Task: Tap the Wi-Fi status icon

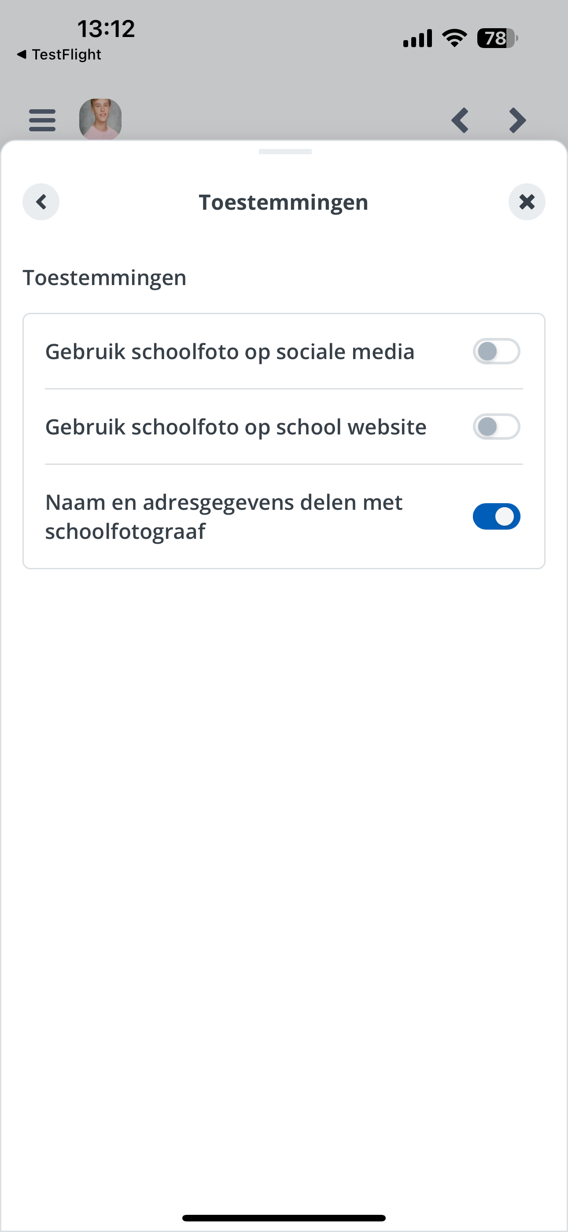Action: [454, 38]
